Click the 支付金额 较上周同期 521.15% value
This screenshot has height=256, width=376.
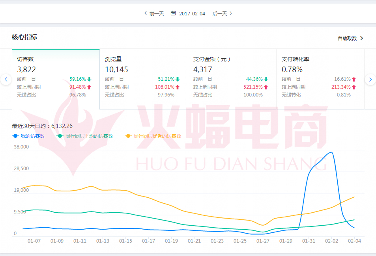pos(253,87)
